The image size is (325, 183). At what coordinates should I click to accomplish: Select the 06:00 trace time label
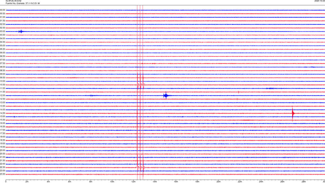[3, 53]
